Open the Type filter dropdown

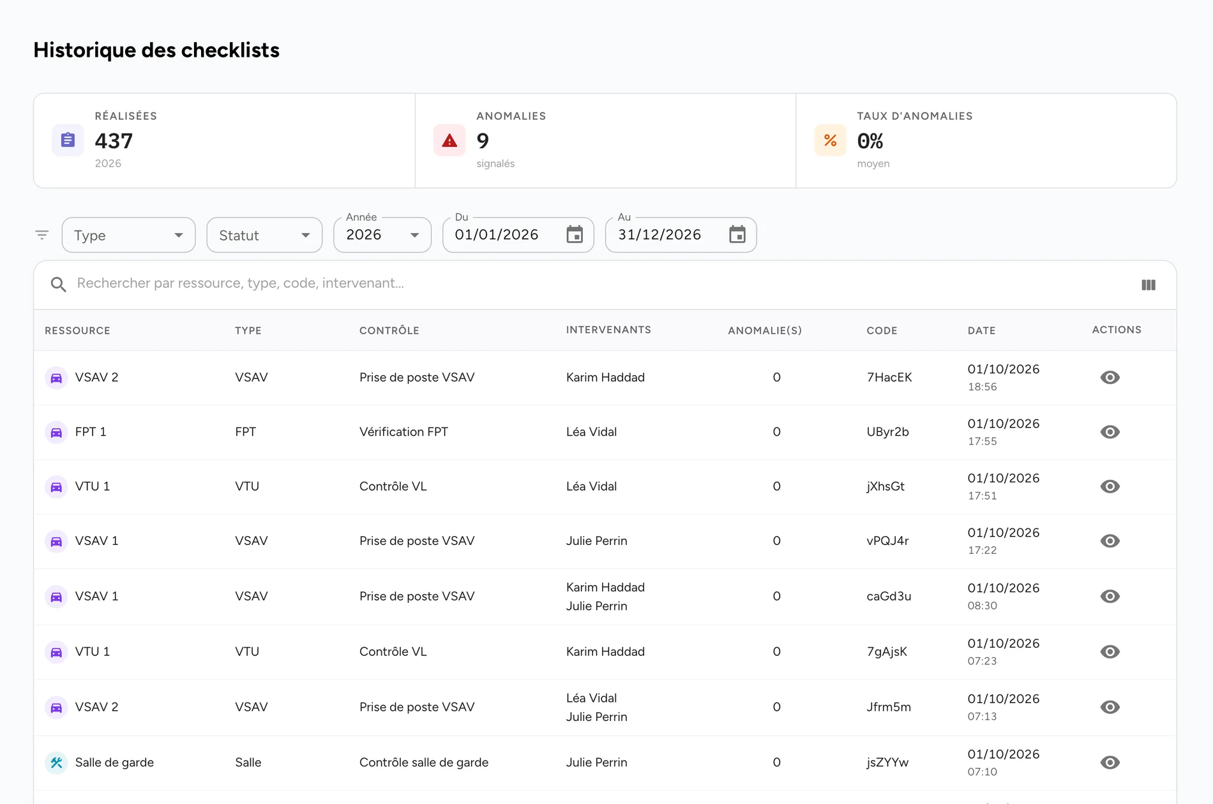[x=128, y=235]
